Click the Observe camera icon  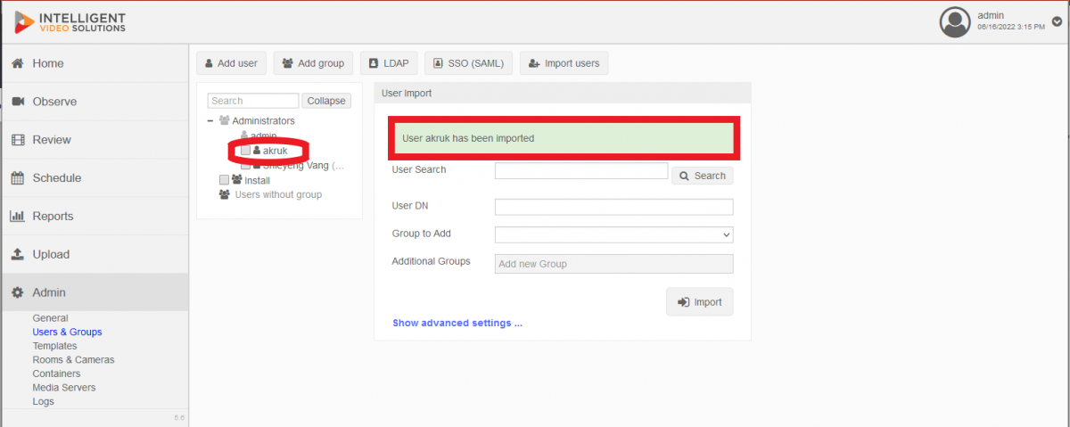[17, 102]
